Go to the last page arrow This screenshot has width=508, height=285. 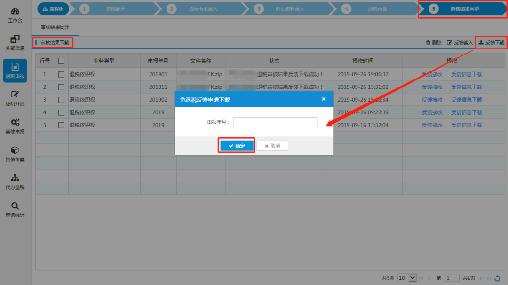[x=489, y=278]
